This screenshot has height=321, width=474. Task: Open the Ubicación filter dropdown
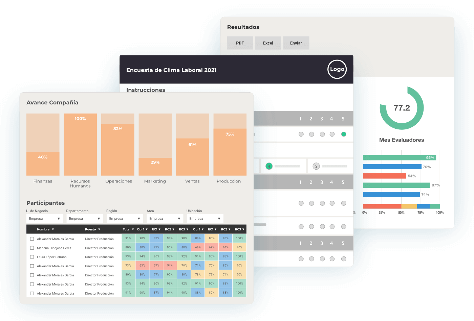(x=205, y=219)
